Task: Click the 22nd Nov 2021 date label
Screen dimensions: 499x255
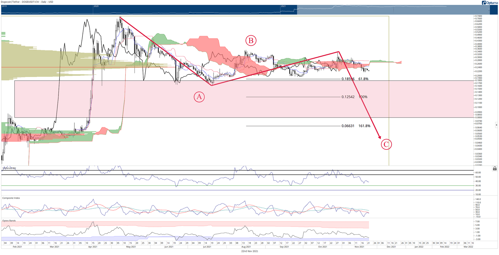Action: tap(249, 251)
